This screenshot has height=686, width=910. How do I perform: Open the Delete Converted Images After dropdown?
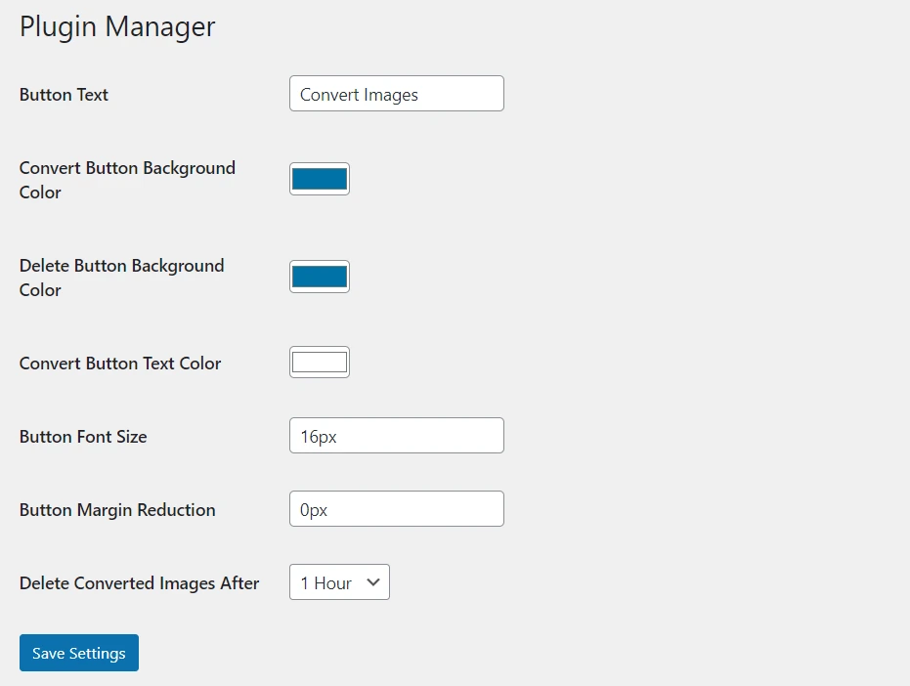click(338, 581)
